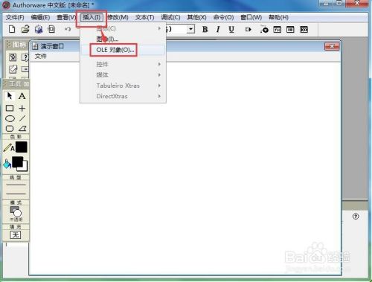Expand the 控件 submenu
Screen dimensions: 372x282
pos(123,64)
